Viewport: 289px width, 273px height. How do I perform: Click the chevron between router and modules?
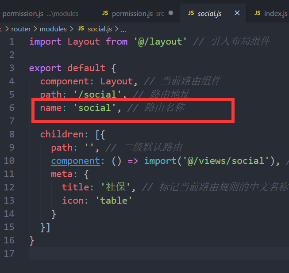35,29
